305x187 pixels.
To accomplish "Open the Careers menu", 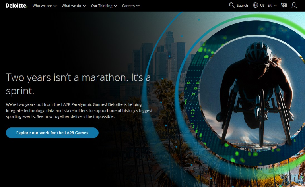I will (x=130, y=6).
